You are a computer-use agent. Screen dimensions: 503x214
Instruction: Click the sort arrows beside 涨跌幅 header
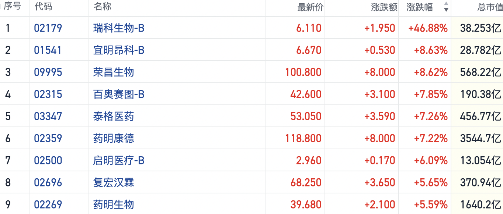[x=446, y=7]
